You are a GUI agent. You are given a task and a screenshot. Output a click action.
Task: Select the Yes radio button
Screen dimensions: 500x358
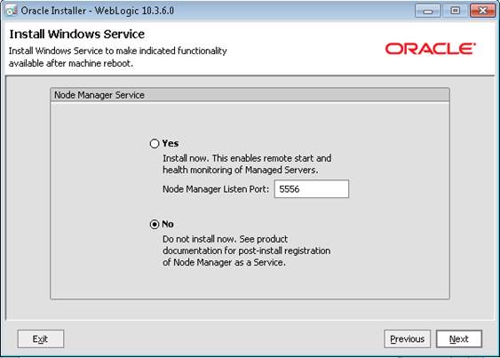155,144
